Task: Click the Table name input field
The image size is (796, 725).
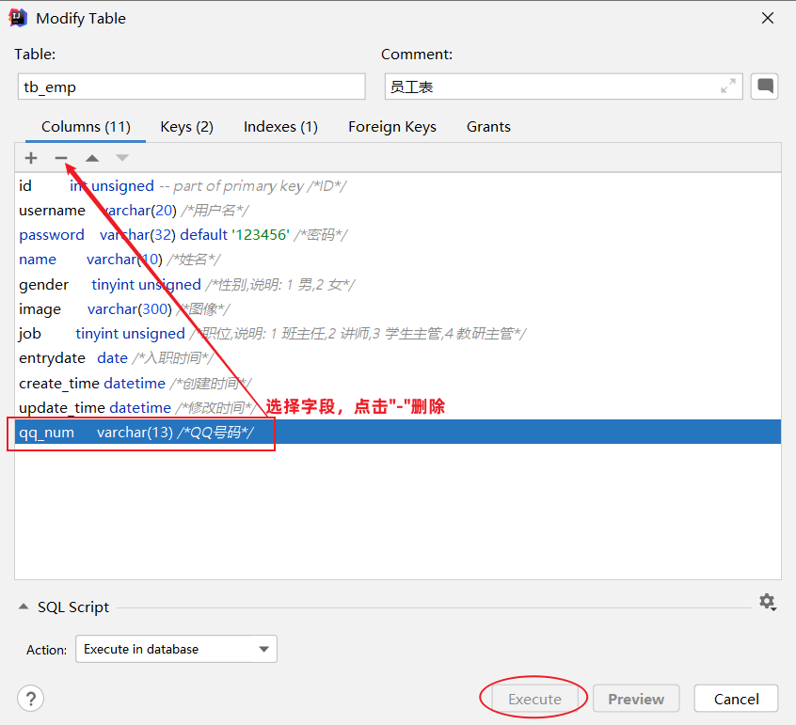Action: (x=191, y=87)
